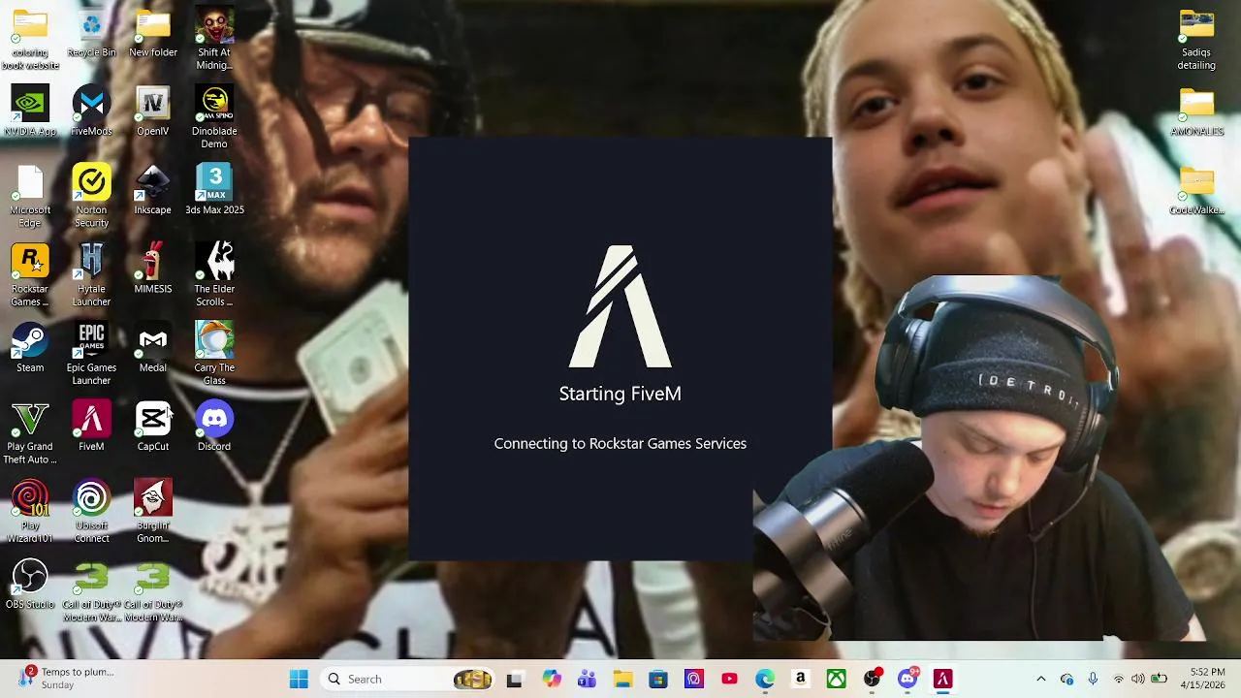Open the Medal desktop shortcut
The width and height of the screenshot is (1241, 698).
pos(153,349)
